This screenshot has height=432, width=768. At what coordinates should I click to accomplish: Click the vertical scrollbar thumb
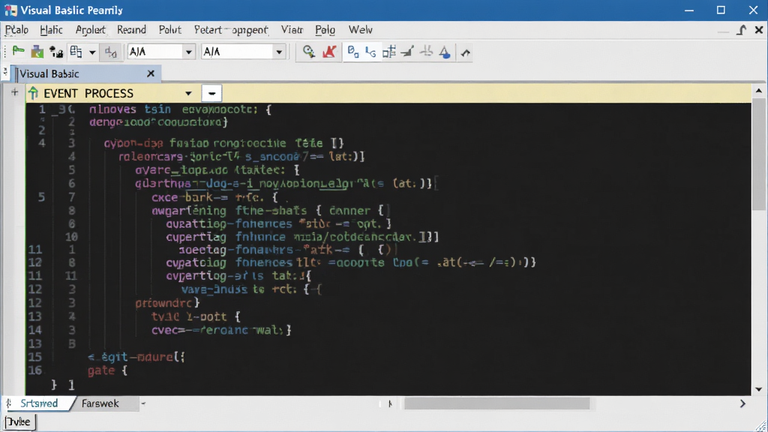click(x=759, y=154)
